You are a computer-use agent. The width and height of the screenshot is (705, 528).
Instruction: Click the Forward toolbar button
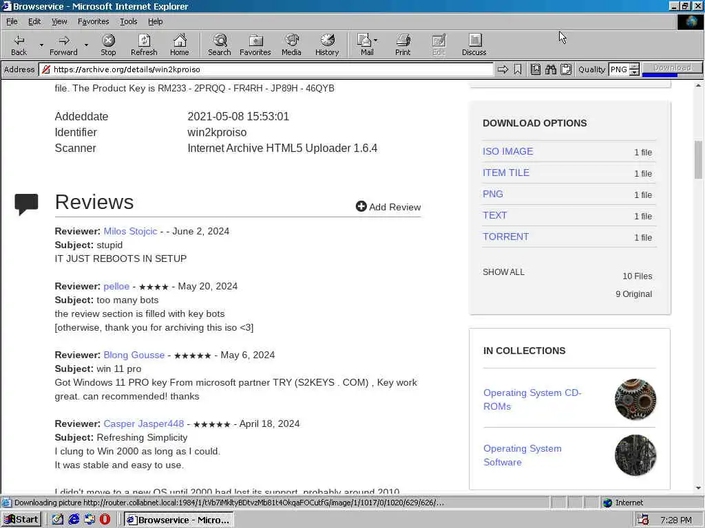63,45
